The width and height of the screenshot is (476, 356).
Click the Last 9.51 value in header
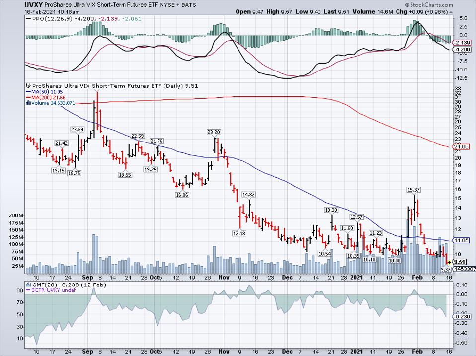point(336,12)
